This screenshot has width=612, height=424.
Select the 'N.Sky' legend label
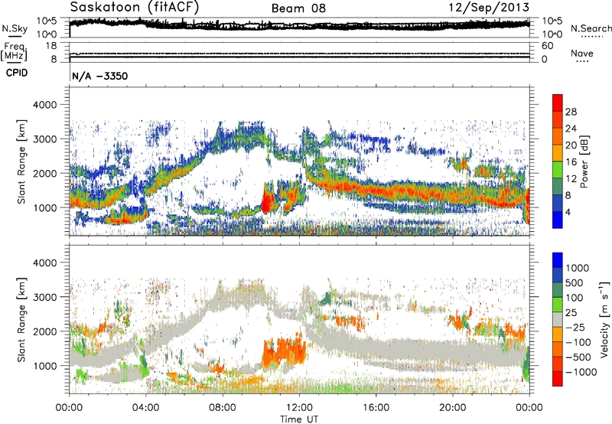15,28
